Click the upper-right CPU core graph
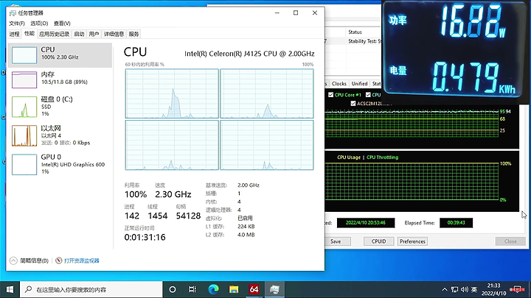 click(x=267, y=93)
